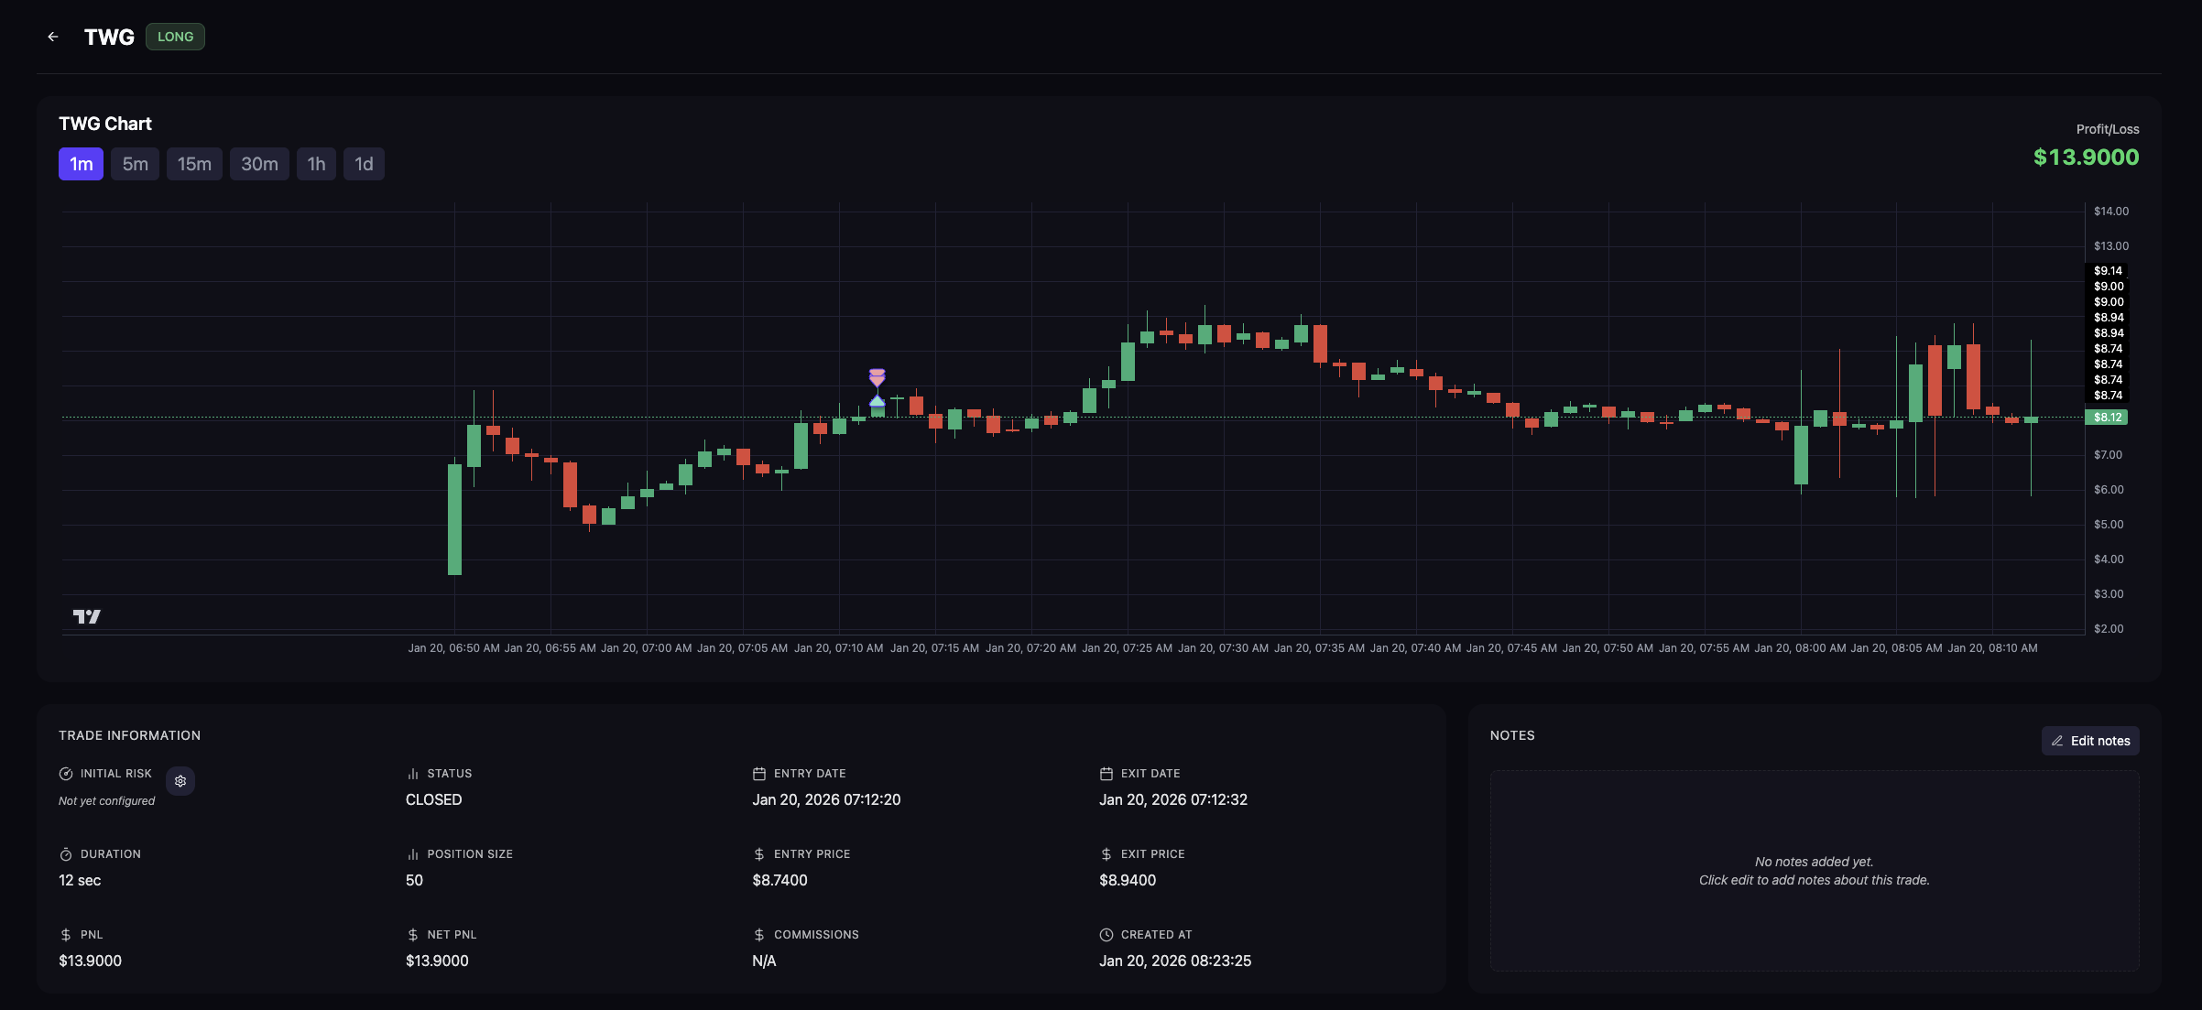Click the exit marker arrow on the chart
The width and height of the screenshot is (2202, 1010).
(x=877, y=376)
